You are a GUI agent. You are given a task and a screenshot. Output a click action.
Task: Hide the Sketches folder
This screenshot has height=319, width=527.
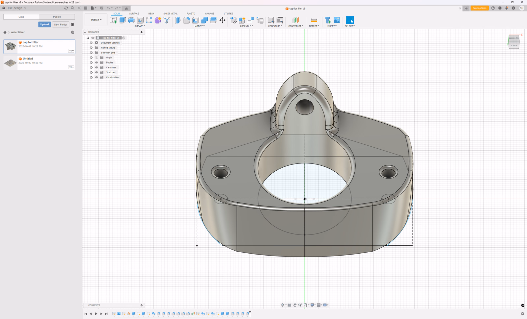(x=97, y=72)
